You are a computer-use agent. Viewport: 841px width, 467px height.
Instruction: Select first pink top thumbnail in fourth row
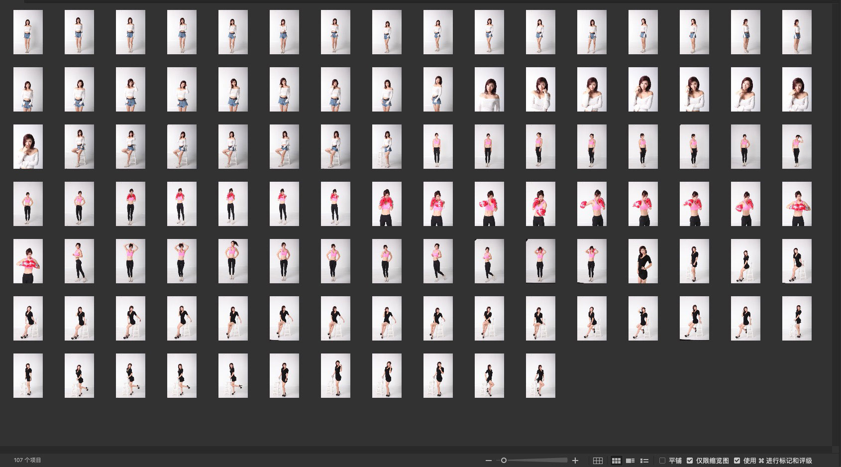28,204
